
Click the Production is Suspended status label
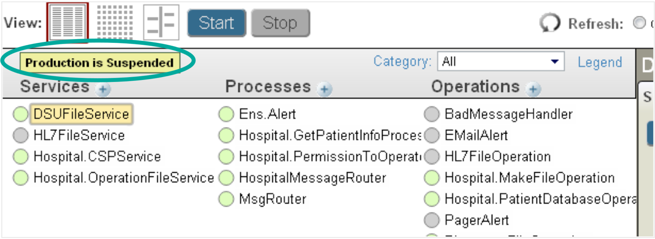(x=99, y=63)
